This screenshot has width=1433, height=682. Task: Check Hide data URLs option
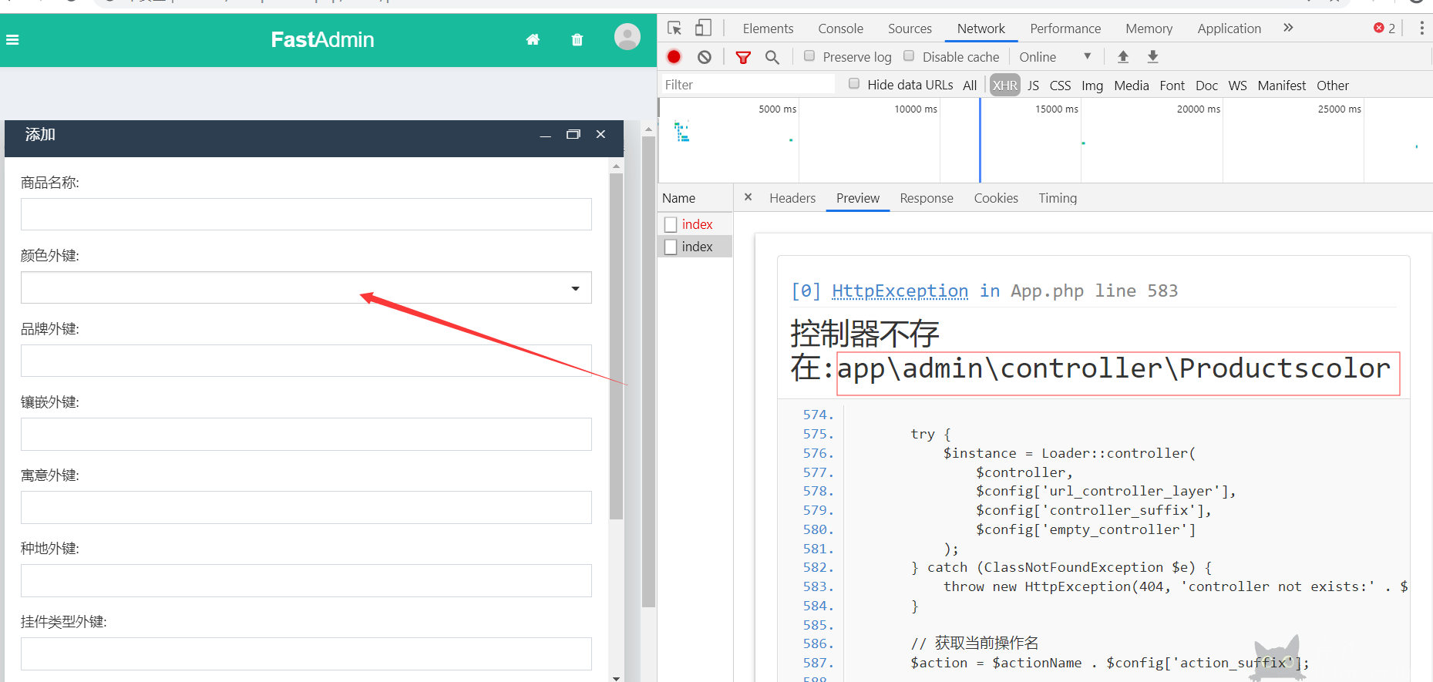(854, 84)
